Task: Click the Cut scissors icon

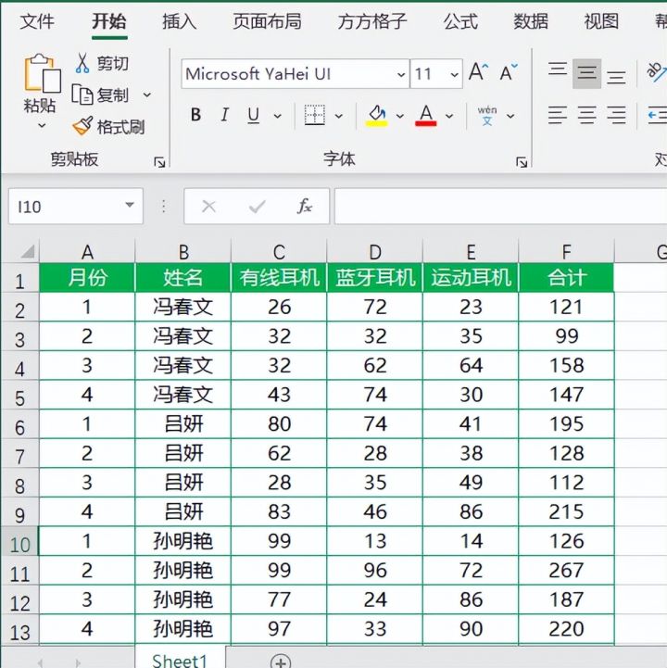Action: point(82,63)
